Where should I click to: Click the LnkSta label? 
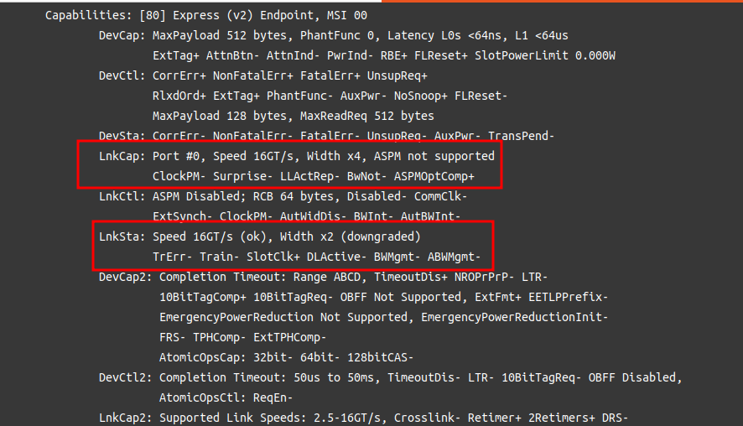(x=122, y=236)
